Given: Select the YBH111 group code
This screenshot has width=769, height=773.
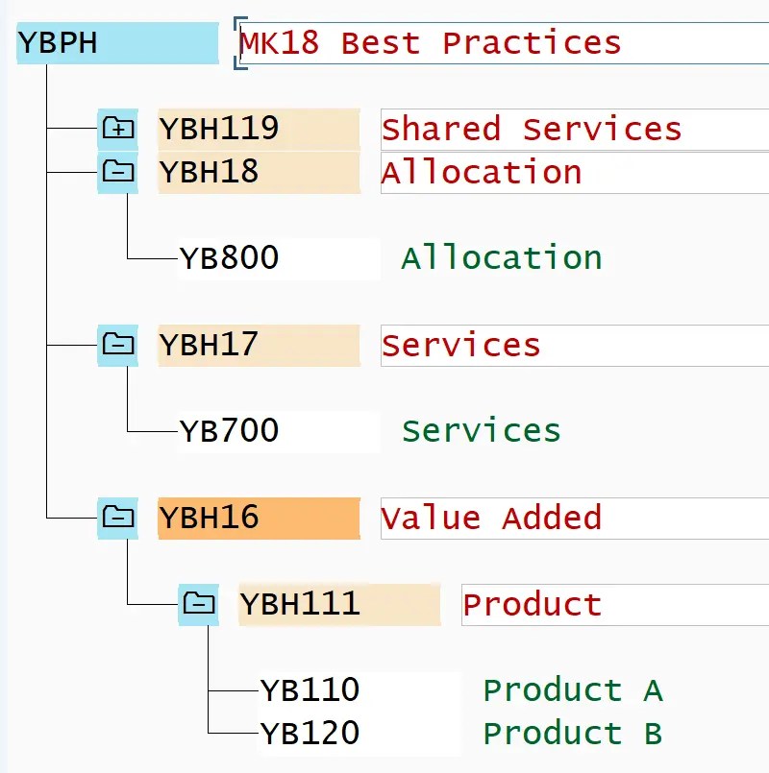Looking at the screenshot, I should coord(339,604).
